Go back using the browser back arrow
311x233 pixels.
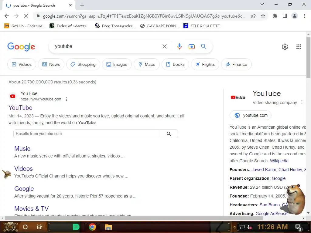pyautogui.click(x=7, y=16)
